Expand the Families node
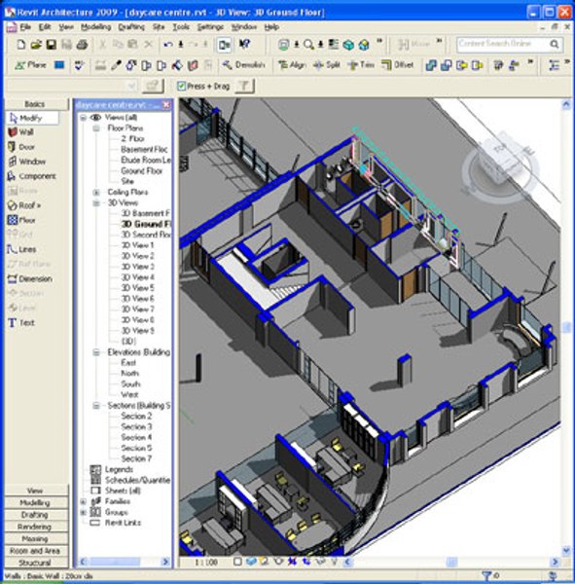Image resolution: width=575 pixels, height=584 pixels. point(84,501)
